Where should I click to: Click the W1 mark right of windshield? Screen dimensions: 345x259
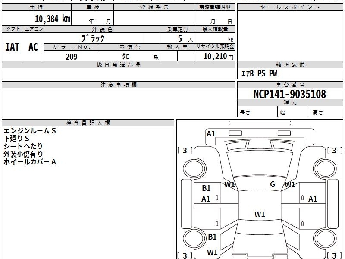(x=290, y=185)
